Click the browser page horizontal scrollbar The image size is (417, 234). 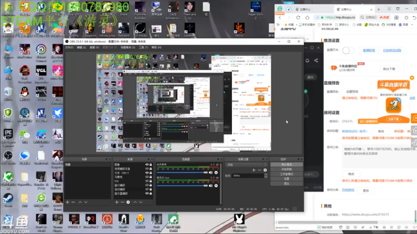click(328, 223)
